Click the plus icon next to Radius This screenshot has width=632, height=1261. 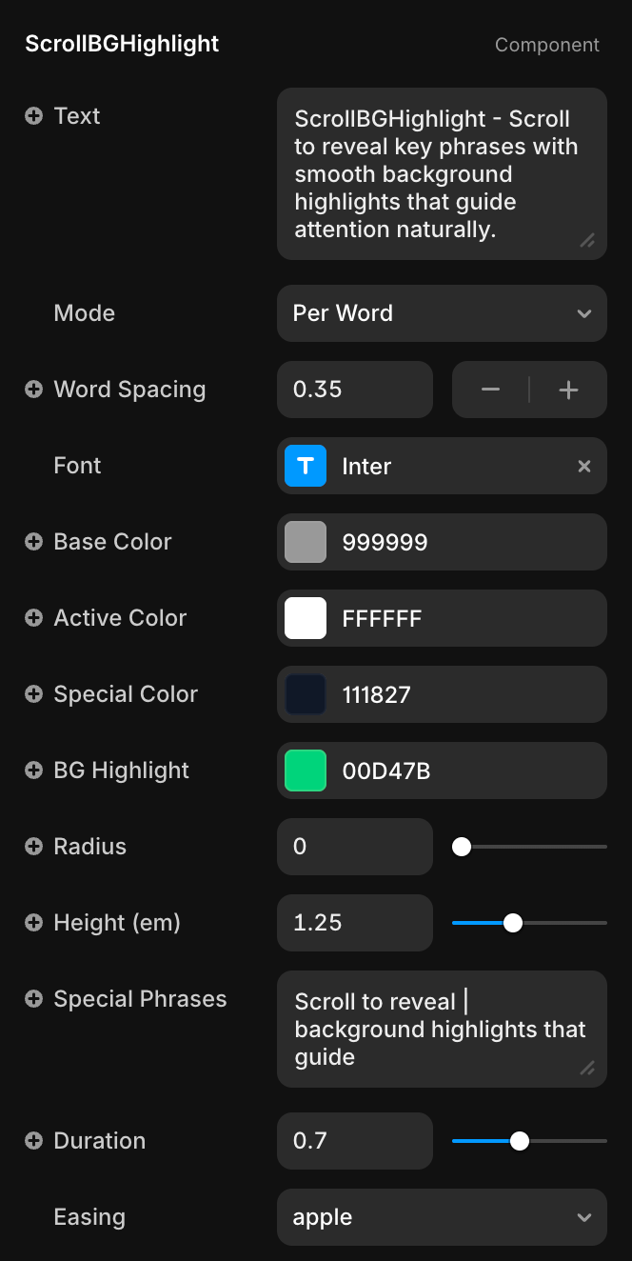33,847
